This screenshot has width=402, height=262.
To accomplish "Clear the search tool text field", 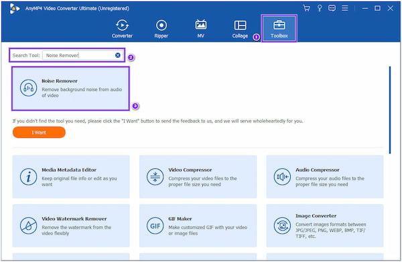I will pos(118,55).
